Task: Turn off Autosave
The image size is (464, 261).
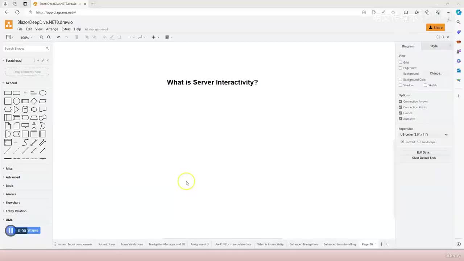Action: (400, 119)
